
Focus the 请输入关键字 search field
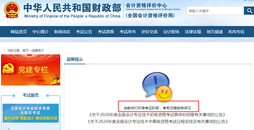[x=215, y=11]
